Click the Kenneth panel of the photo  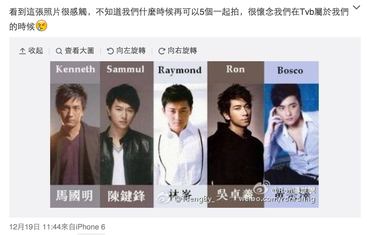75,135
